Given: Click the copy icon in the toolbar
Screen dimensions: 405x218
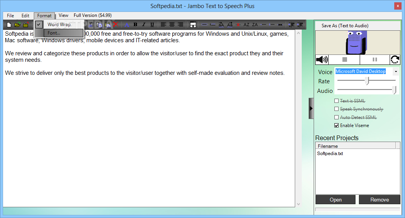Looking at the screenshot, I should pos(99,25).
